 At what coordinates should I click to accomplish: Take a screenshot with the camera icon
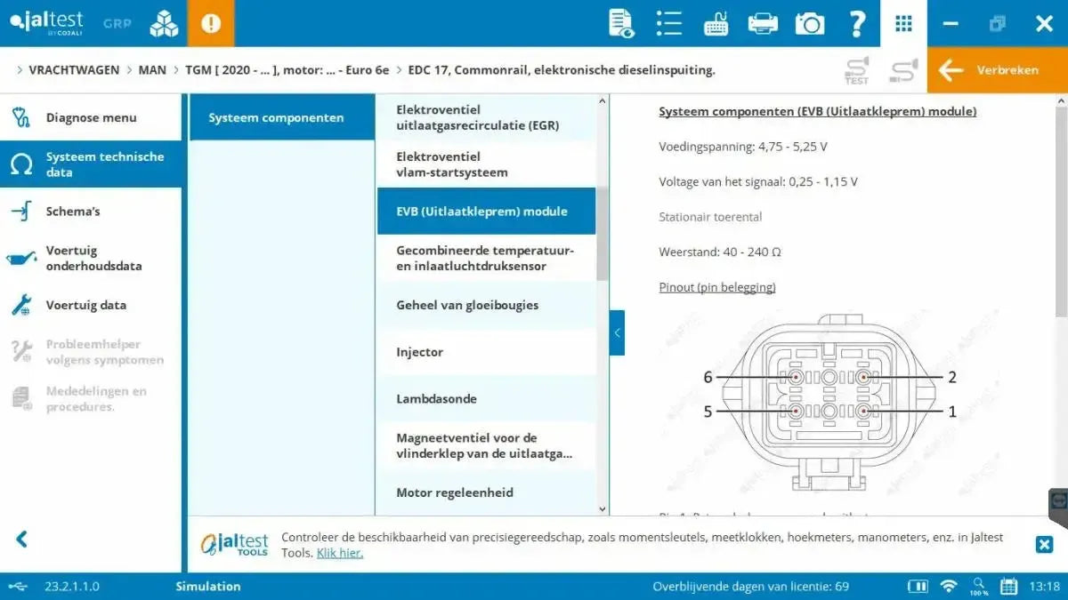click(809, 23)
